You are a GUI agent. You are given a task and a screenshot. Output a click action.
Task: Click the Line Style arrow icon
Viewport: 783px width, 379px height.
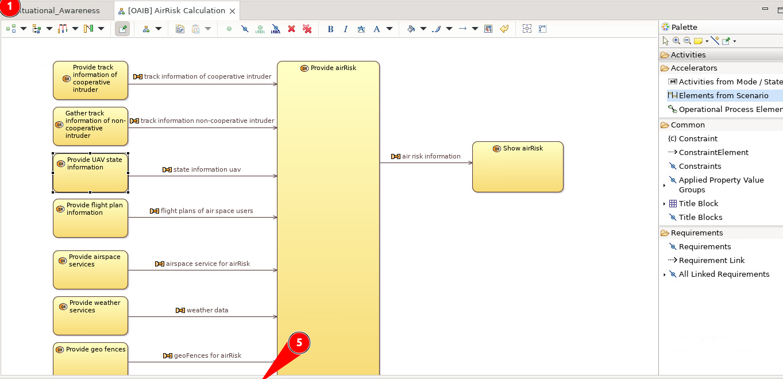click(x=462, y=29)
